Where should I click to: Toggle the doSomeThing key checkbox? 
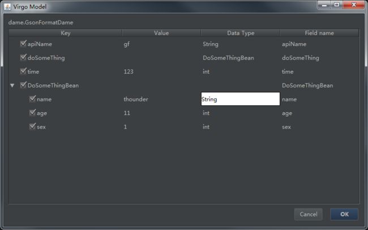pos(23,57)
